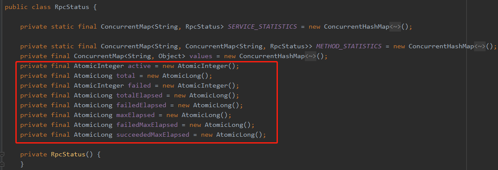Click ConcurrentHashMap on the SERVICE_STATISTICS line
This screenshot has height=170, width=498.
[x=357, y=26]
